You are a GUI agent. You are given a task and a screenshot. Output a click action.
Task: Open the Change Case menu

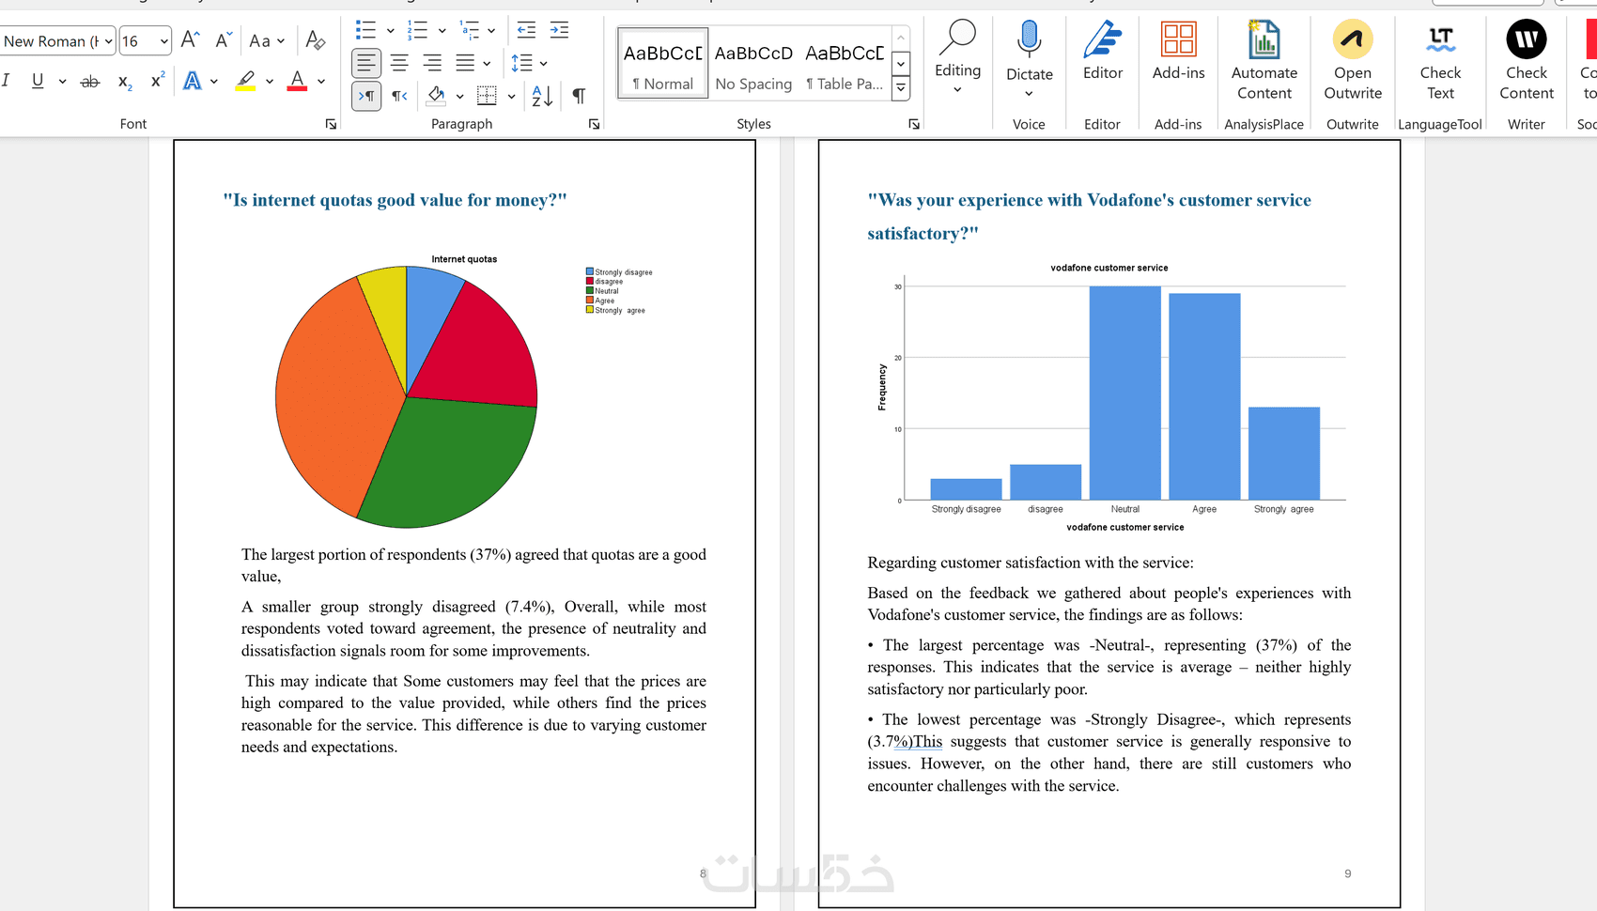[x=267, y=40]
